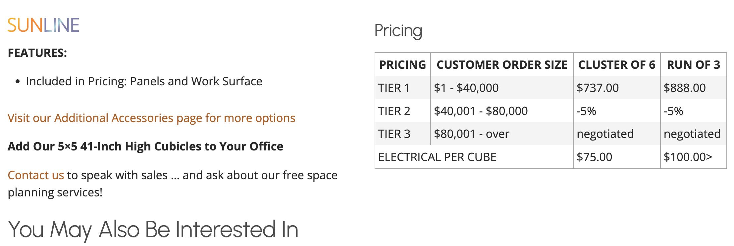Click the $888.00 price cell
This screenshot has height=246, width=734.
point(685,88)
